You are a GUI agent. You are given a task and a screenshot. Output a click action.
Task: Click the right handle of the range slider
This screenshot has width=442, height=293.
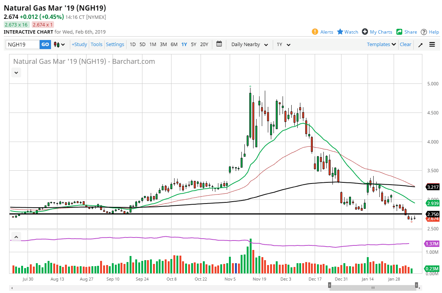point(416,285)
